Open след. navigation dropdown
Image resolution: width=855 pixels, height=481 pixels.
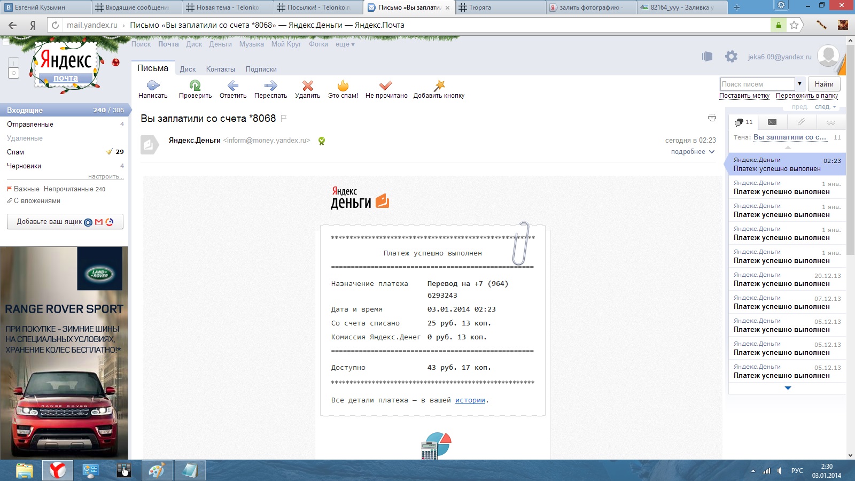tap(826, 107)
